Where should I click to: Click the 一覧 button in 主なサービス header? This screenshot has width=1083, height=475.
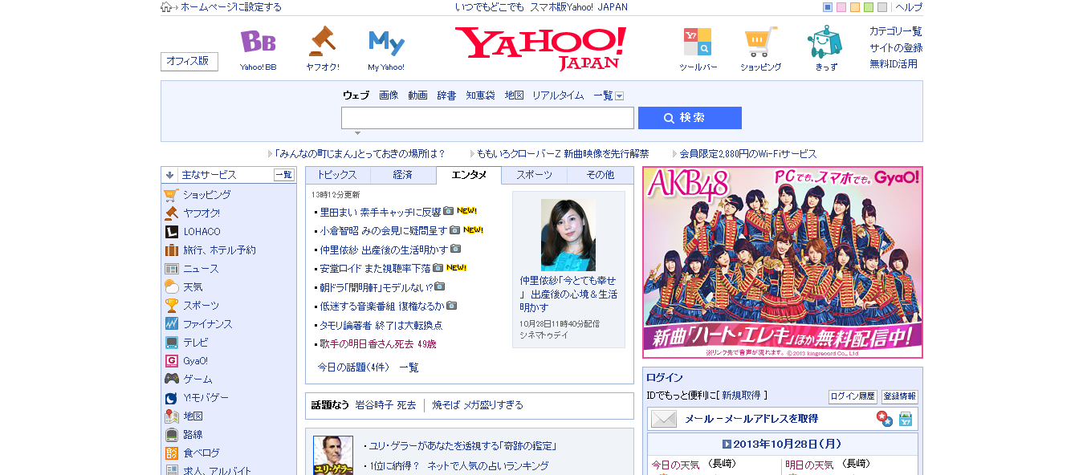(x=284, y=175)
